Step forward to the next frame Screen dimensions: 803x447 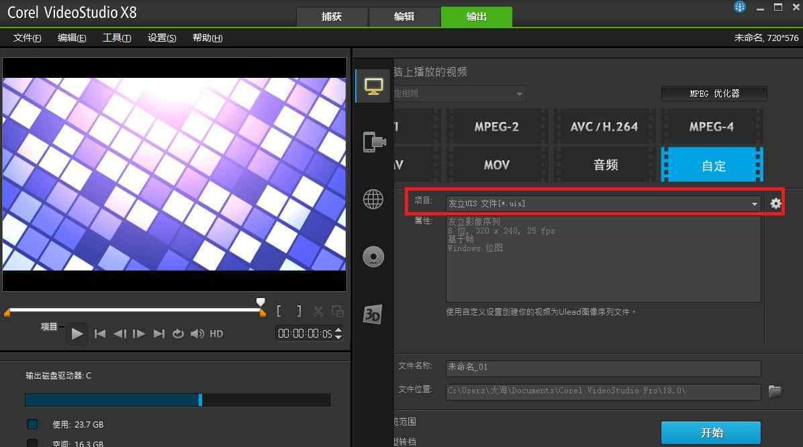click(x=139, y=334)
